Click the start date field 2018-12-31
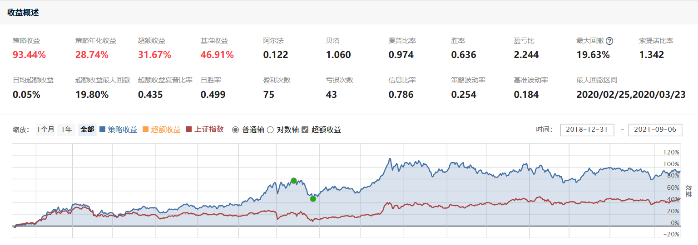This screenshot has height=245, width=698. click(x=587, y=130)
